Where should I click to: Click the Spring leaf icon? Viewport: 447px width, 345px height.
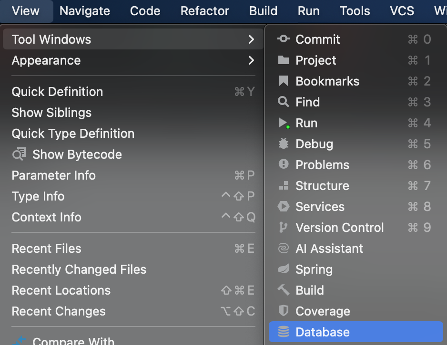(284, 269)
